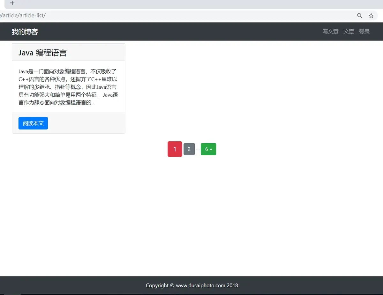383x295 pixels.
Task: Go to 我的博客 home brand link
Action: point(25,32)
